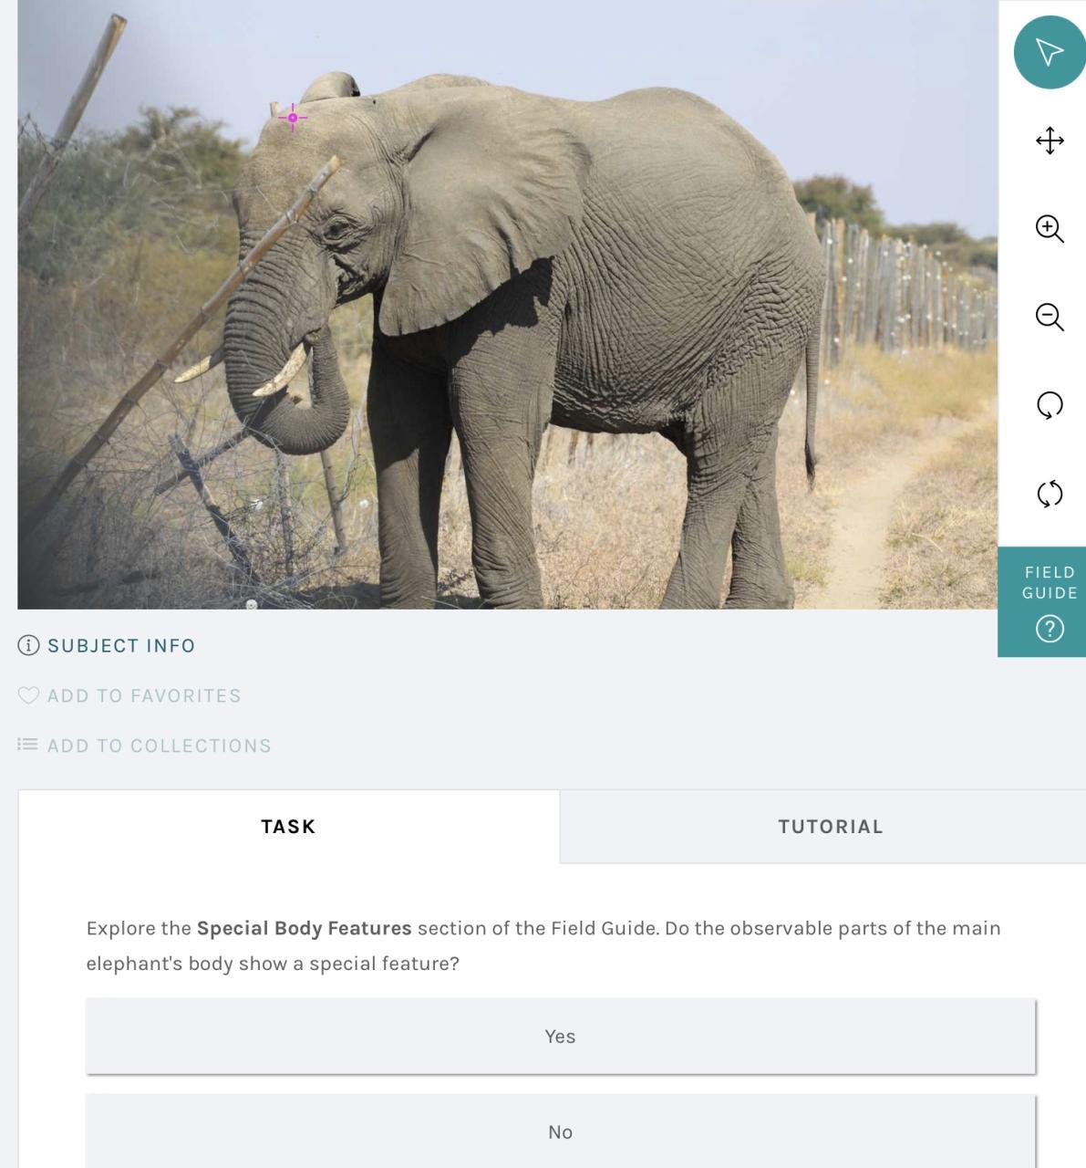Select the pointer annotate tool

point(1050,52)
